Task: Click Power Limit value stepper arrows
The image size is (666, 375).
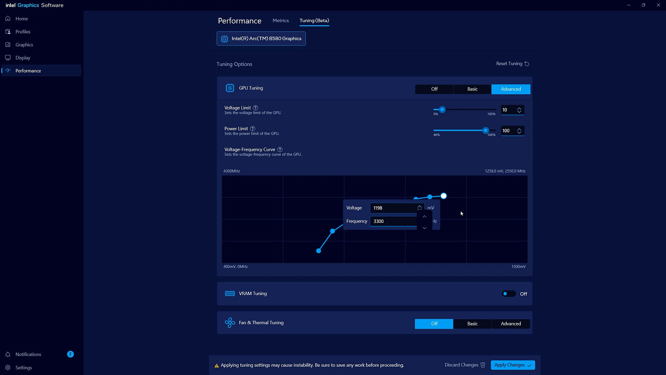Action: pos(519,131)
